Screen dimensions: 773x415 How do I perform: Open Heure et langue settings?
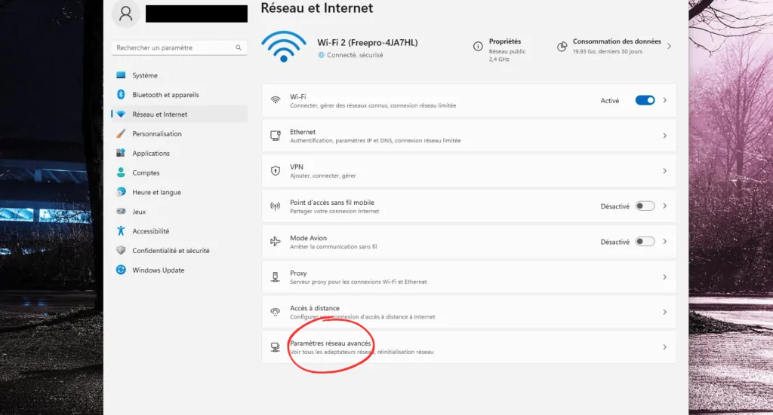click(180, 192)
